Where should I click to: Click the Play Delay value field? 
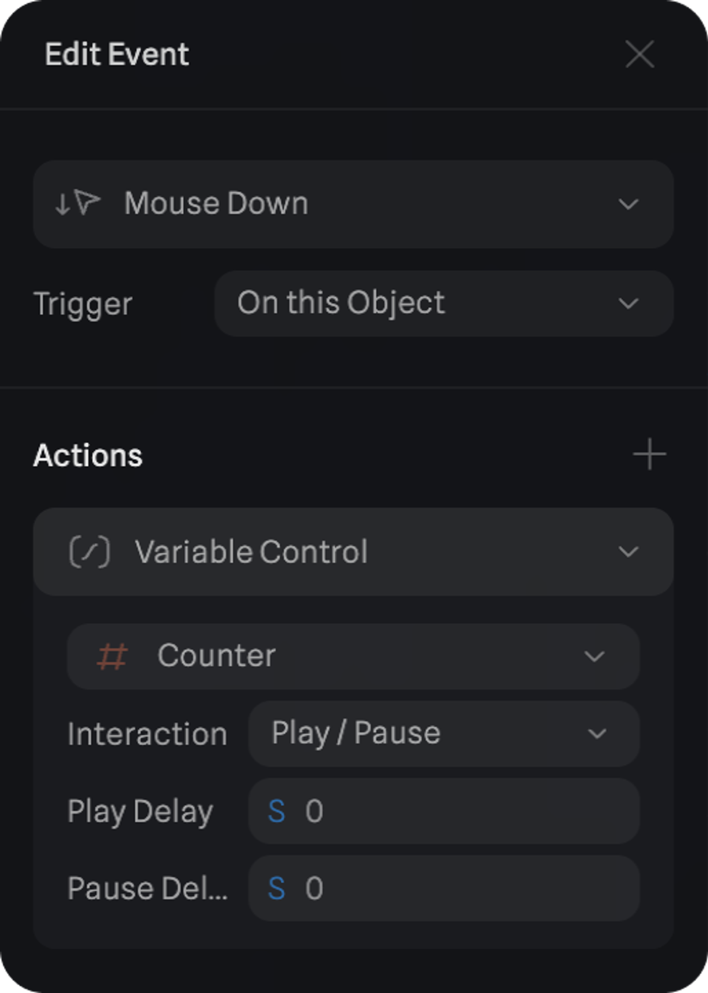[458, 811]
